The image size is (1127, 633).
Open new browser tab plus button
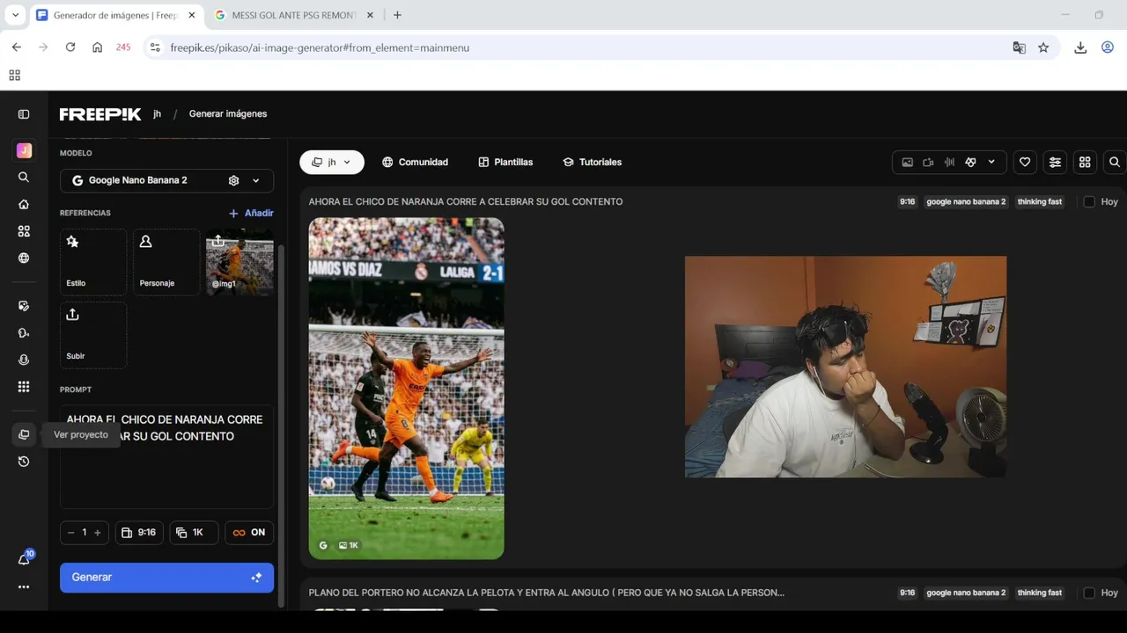click(397, 15)
